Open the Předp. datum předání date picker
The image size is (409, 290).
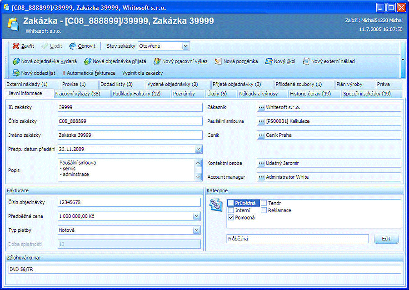[x=198, y=149]
